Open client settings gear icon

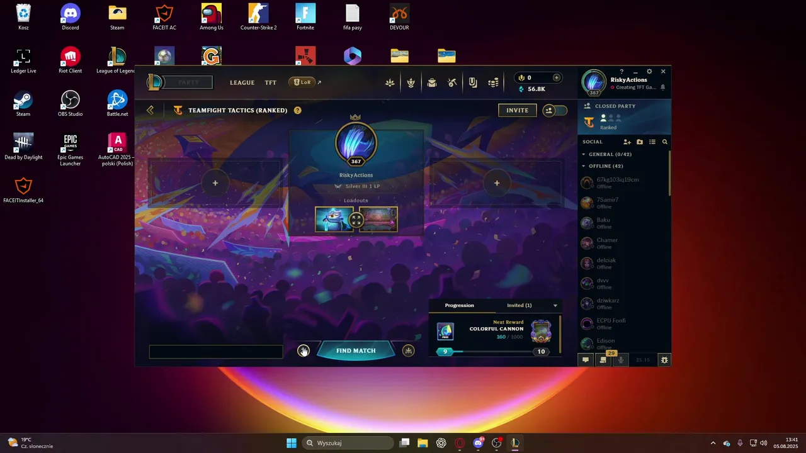(x=649, y=72)
